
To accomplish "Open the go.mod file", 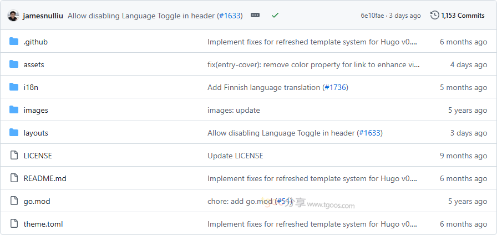I will tap(37, 201).
